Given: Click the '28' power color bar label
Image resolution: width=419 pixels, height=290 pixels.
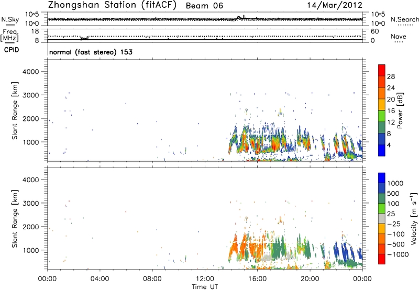Looking at the screenshot, I should [391, 76].
